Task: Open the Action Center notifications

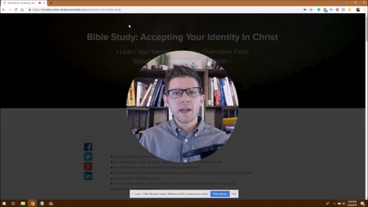Action: click(363, 204)
